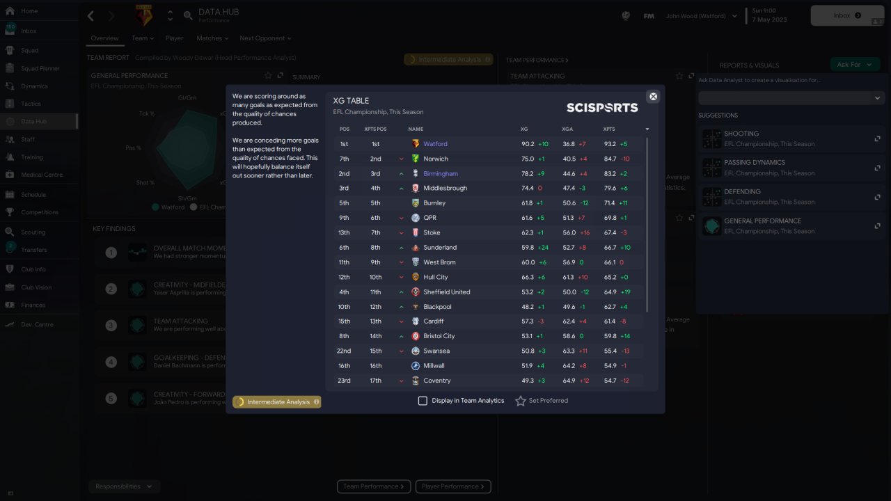Screen dimensions: 891x501
Task: Close the XG Table dialog
Action: click(653, 97)
